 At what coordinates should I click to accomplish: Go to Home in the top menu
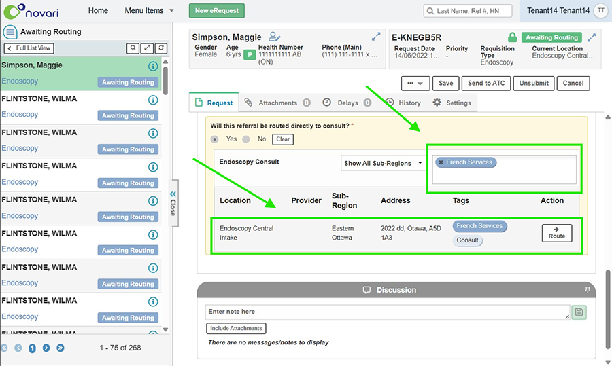click(x=98, y=10)
